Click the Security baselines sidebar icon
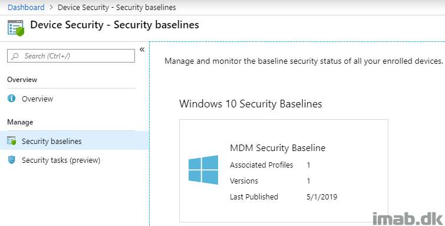445x226 pixels. point(12,140)
